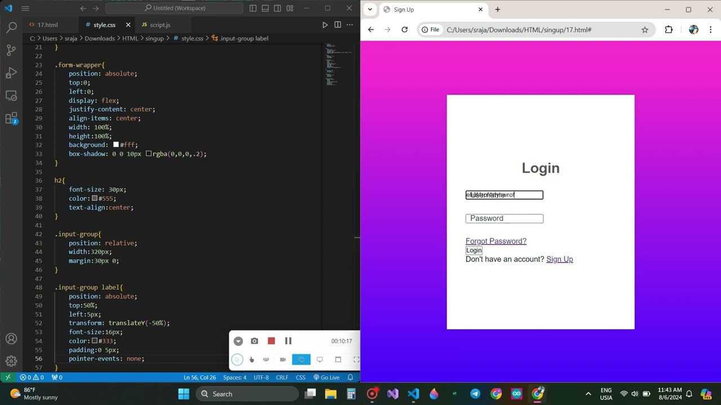Click Ln 56, Col 26 go-to-line
This screenshot has width=721, height=405.
point(199,377)
